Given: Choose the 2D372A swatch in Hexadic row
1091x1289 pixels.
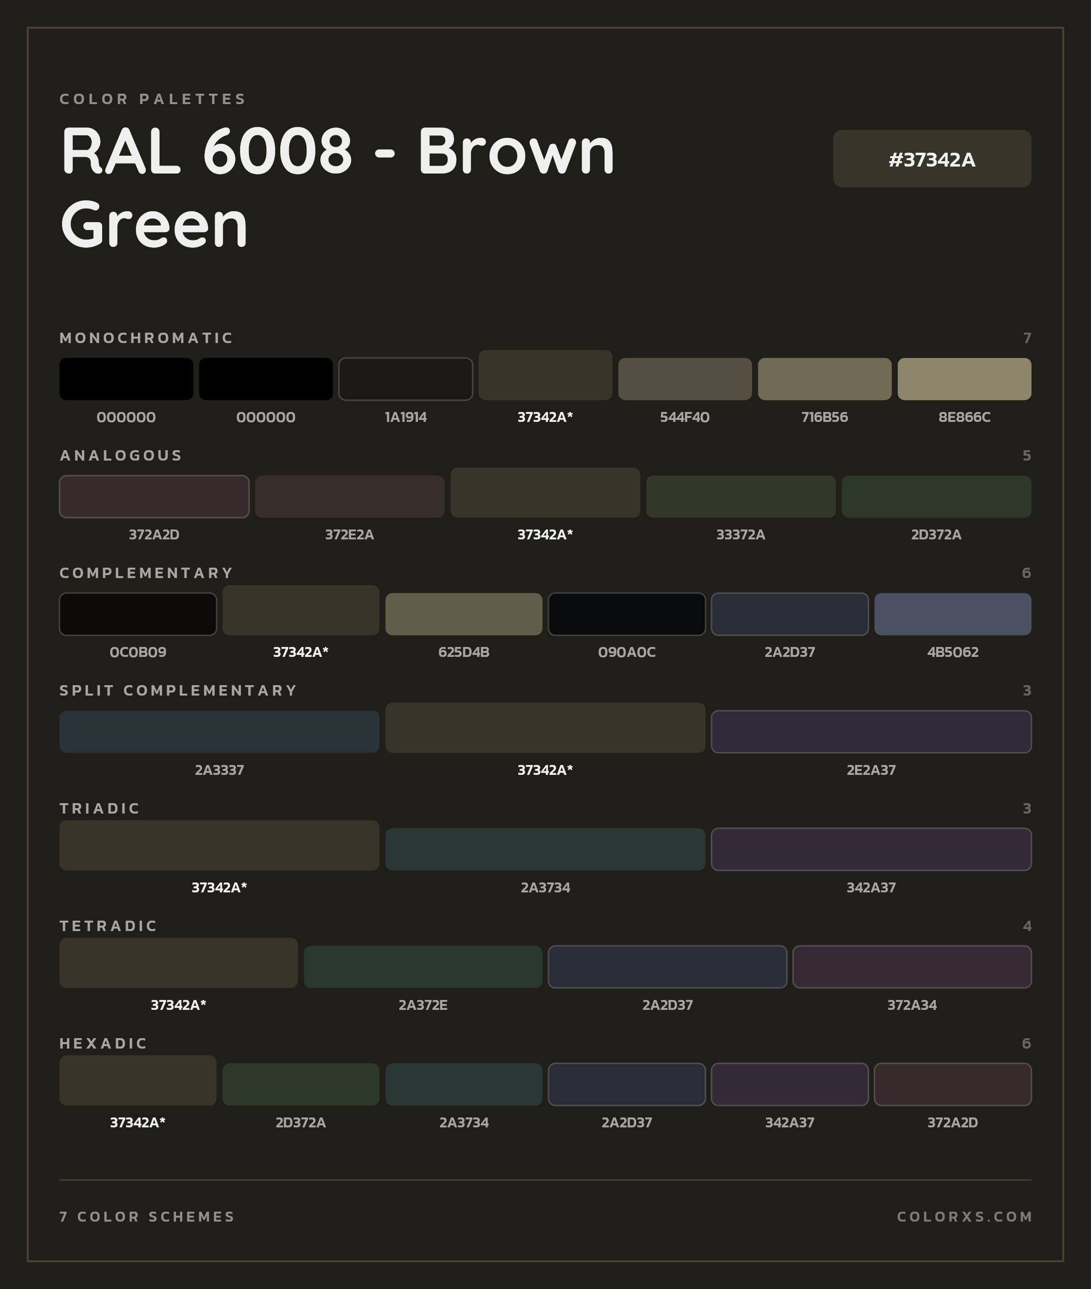Looking at the screenshot, I should (x=301, y=1084).
